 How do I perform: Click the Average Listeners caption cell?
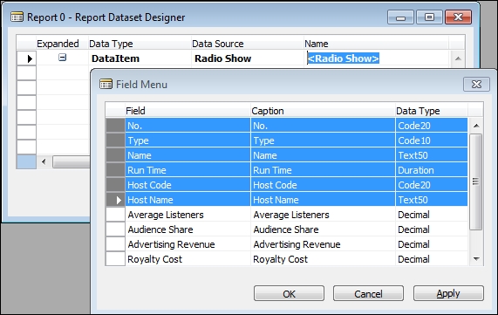[x=323, y=215]
